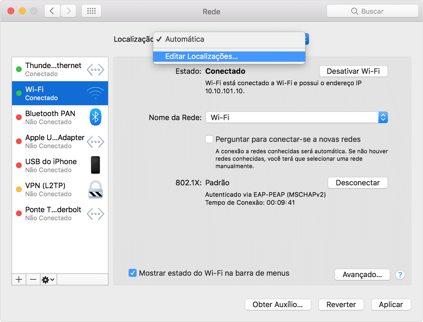Close the window with red button
This screenshot has width=423, height=322.
11,11
